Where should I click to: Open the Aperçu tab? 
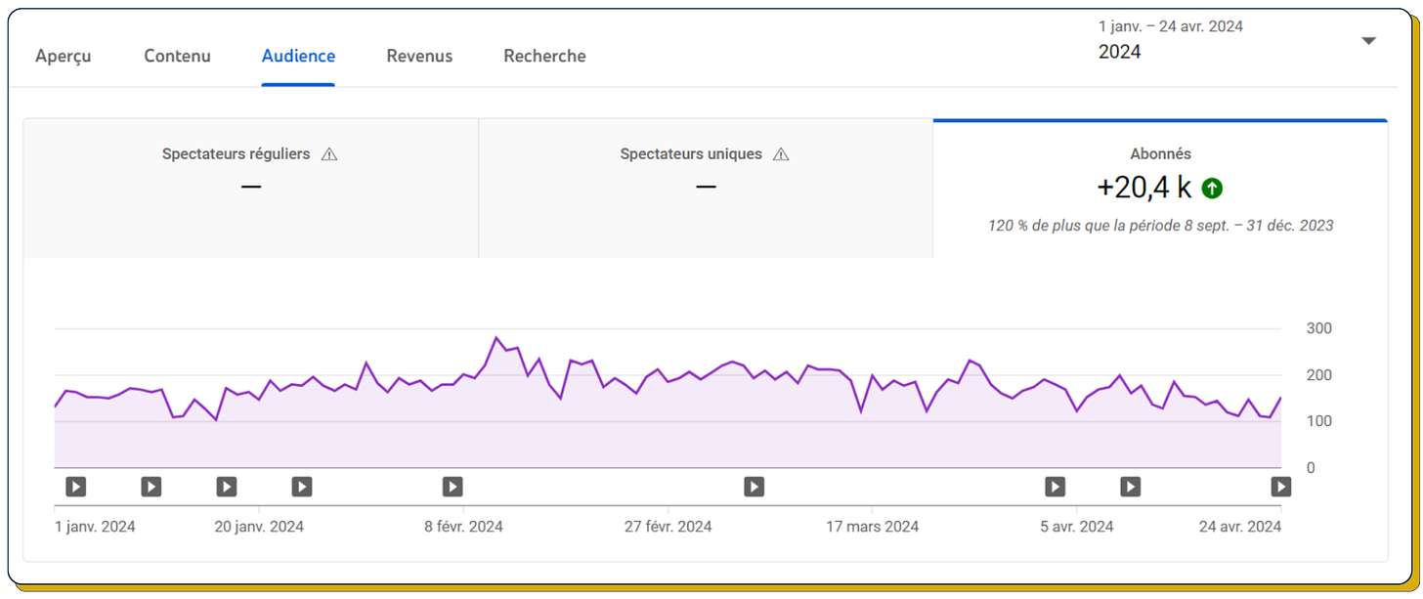click(x=64, y=56)
